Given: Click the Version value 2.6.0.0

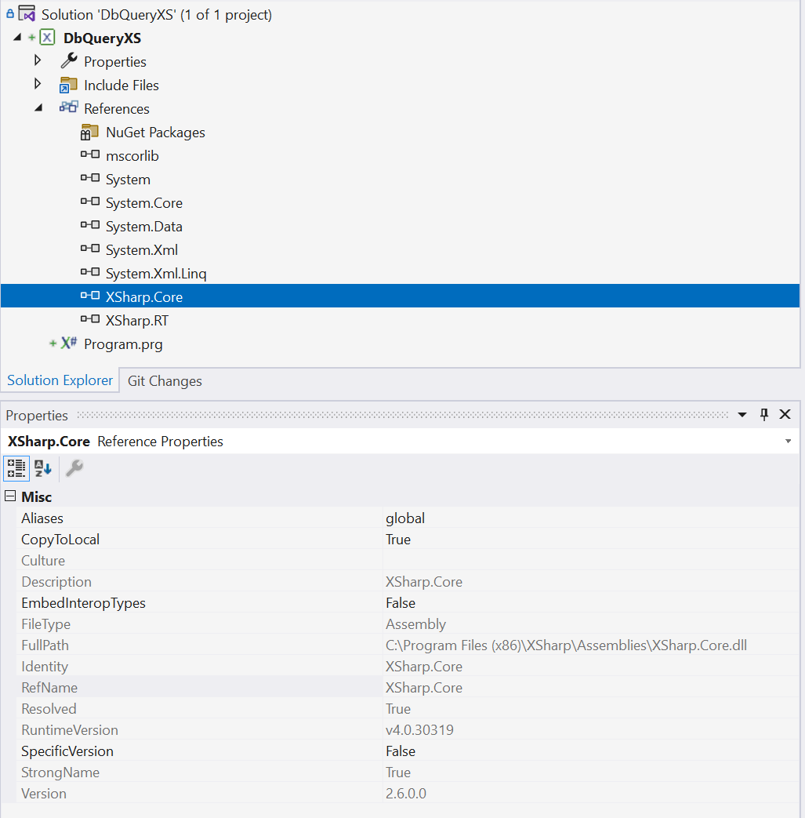Looking at the screenshot, I should pyautogui.click(x=406, y=794).
